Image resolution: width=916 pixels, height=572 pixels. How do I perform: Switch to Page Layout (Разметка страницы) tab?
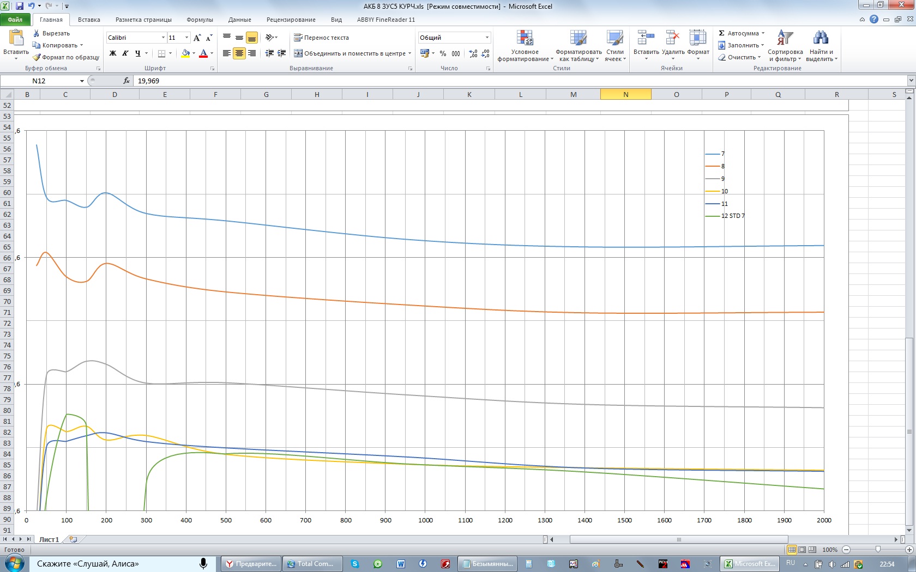pos(143,20)
